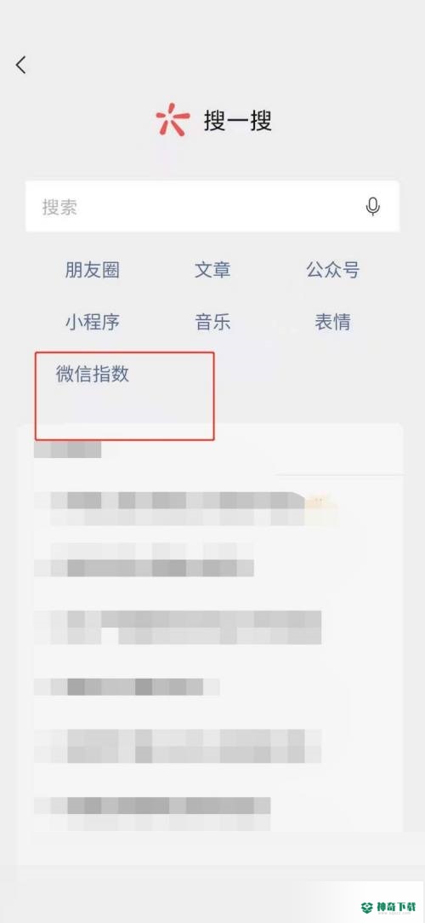
Task: Choose the 公众号 search category
Action: point(332,270)
